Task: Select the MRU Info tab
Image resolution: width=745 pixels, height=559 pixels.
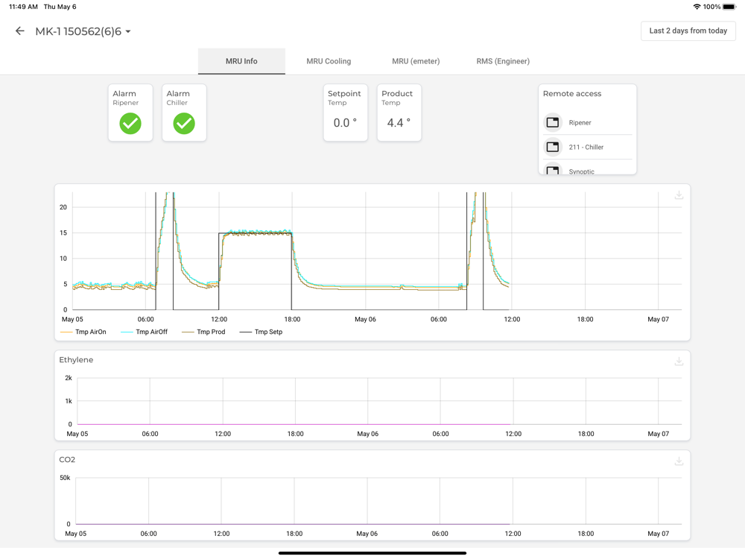Action: tap(241, 61)
